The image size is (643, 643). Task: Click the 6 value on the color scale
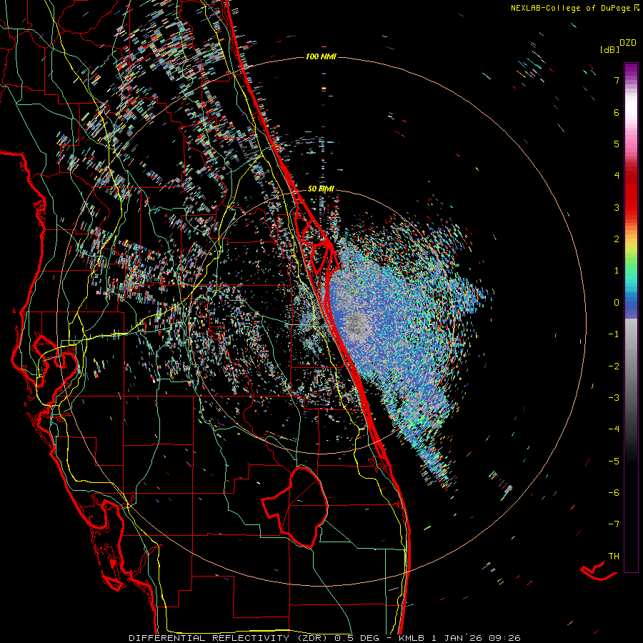pyautogui.click(x=617, y=112)
